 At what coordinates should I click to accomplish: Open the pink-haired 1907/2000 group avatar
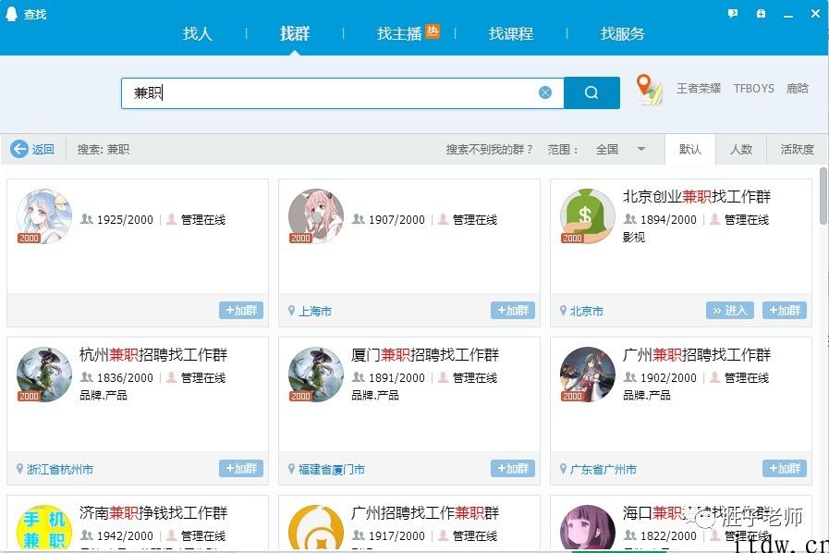coord(316,216)
